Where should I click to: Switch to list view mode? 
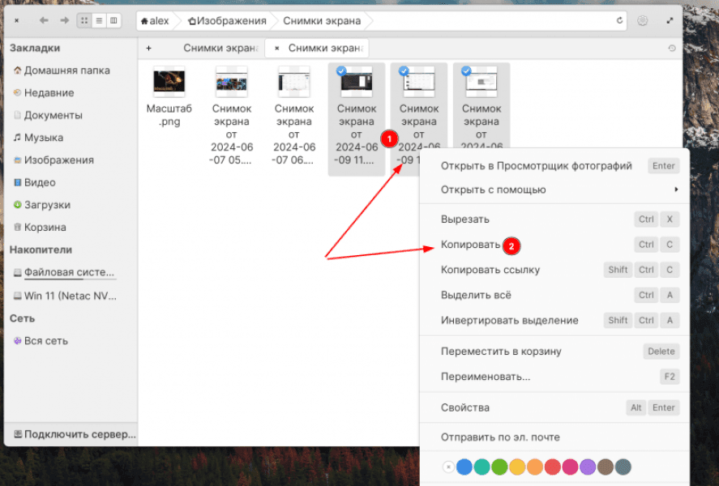click(x=98, y=20)
